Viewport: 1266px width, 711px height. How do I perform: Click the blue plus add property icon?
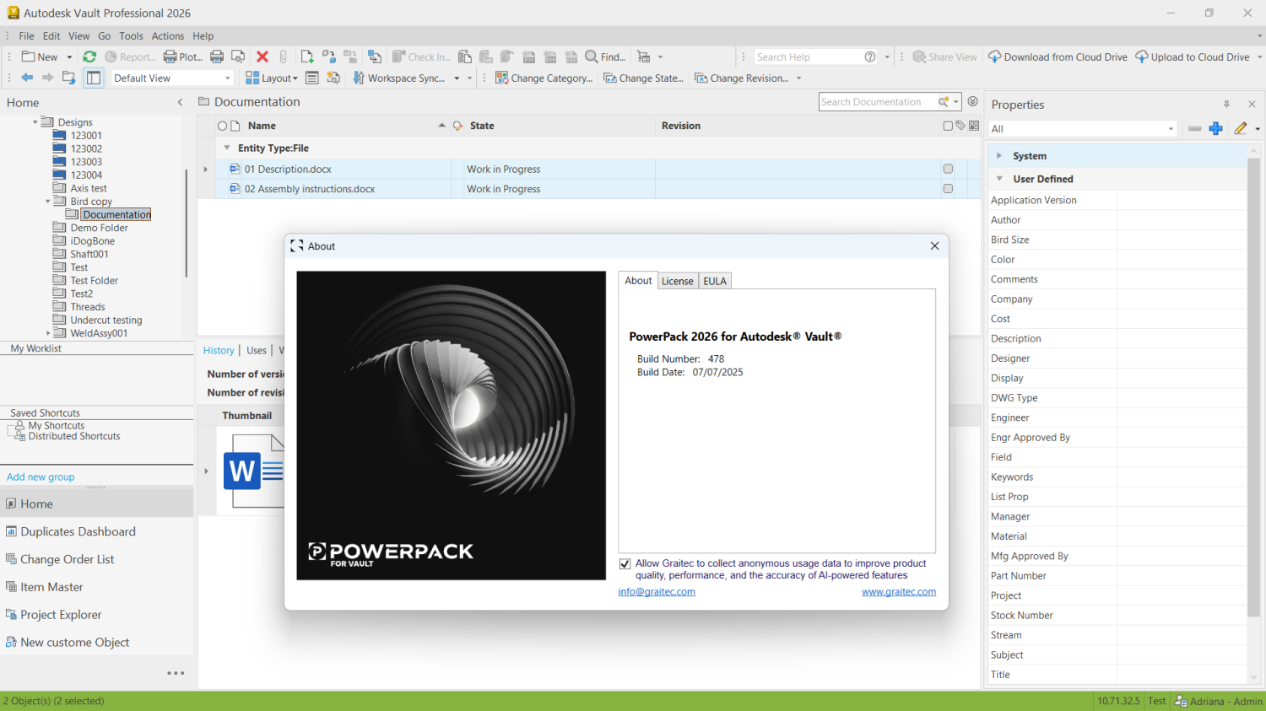pos(1215,128)
